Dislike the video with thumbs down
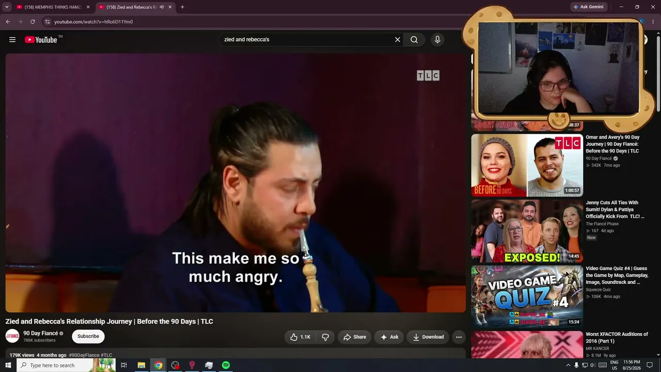The height and width of the screenshot is (372, 661). point(325,337)
